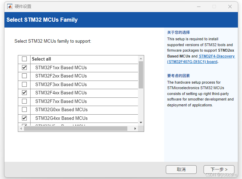Select 'STM32F2xx Based MCUs' row text
Image resolution: width=242 pixels, height=179 pixels.
click(61, 76)
